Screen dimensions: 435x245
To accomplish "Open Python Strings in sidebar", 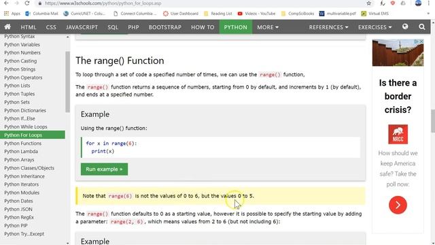I will click(x=20, y=69).
